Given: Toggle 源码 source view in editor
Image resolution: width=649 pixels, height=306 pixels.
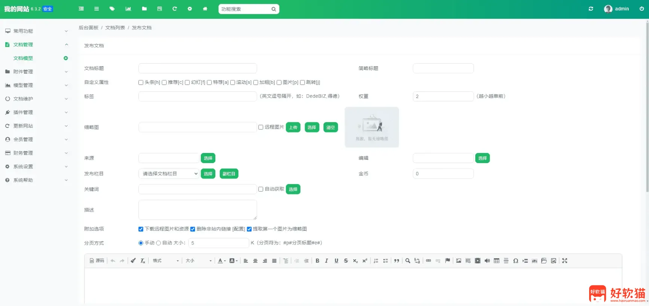Looking at the screenshot, I should pos(97,261).
